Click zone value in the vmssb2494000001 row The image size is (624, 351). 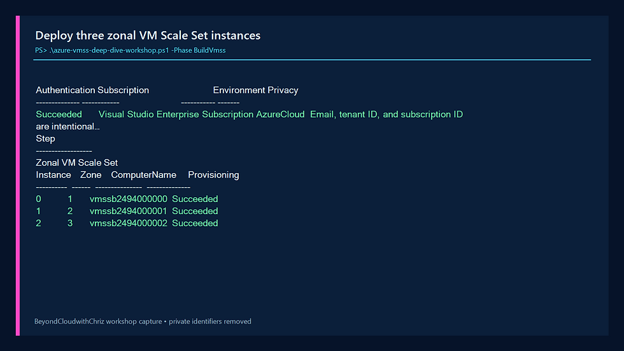coord(70,211)
